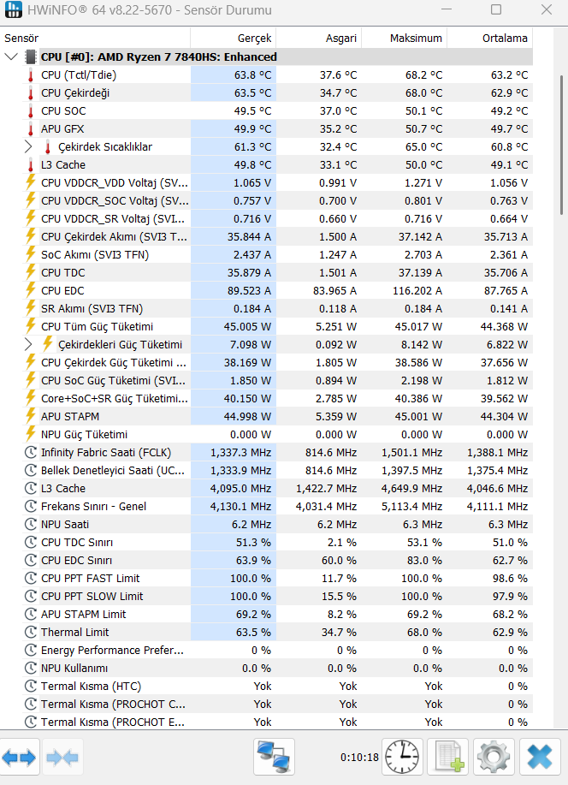Click clock icon beside Termal Kısma (HTC)
This screenshot has height=785, width=568.
pos(31,687)
